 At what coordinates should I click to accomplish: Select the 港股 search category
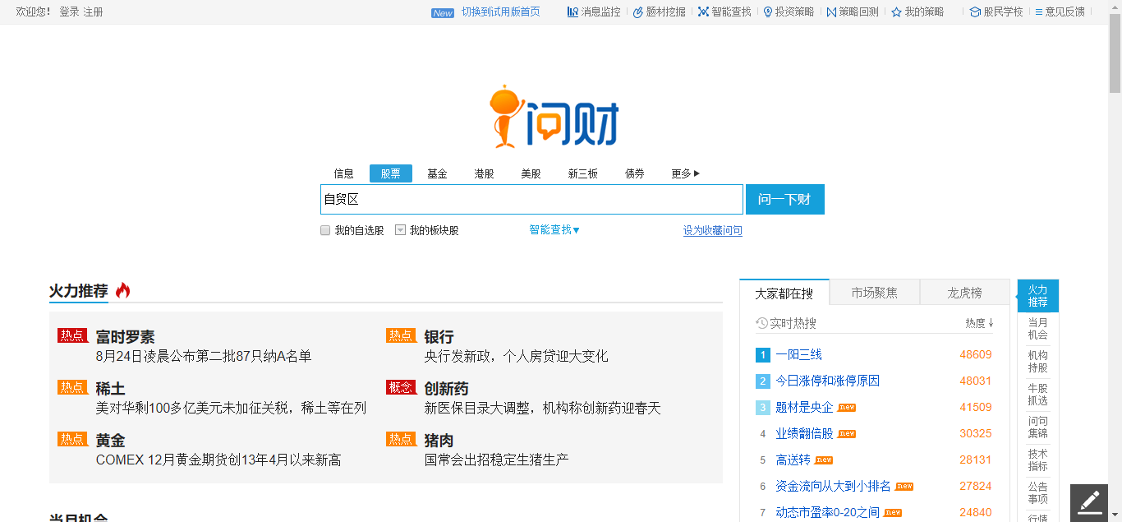pos(484,173)
